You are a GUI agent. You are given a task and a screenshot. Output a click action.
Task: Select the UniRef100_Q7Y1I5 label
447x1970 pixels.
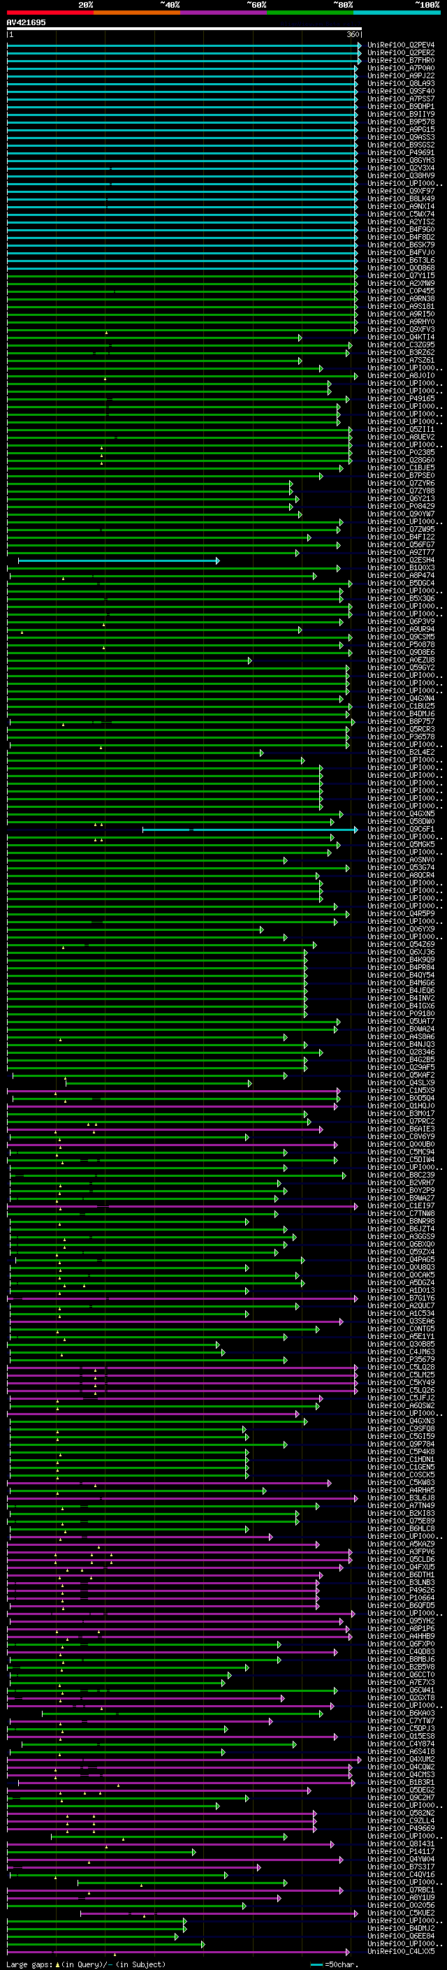tap(401, 275)
